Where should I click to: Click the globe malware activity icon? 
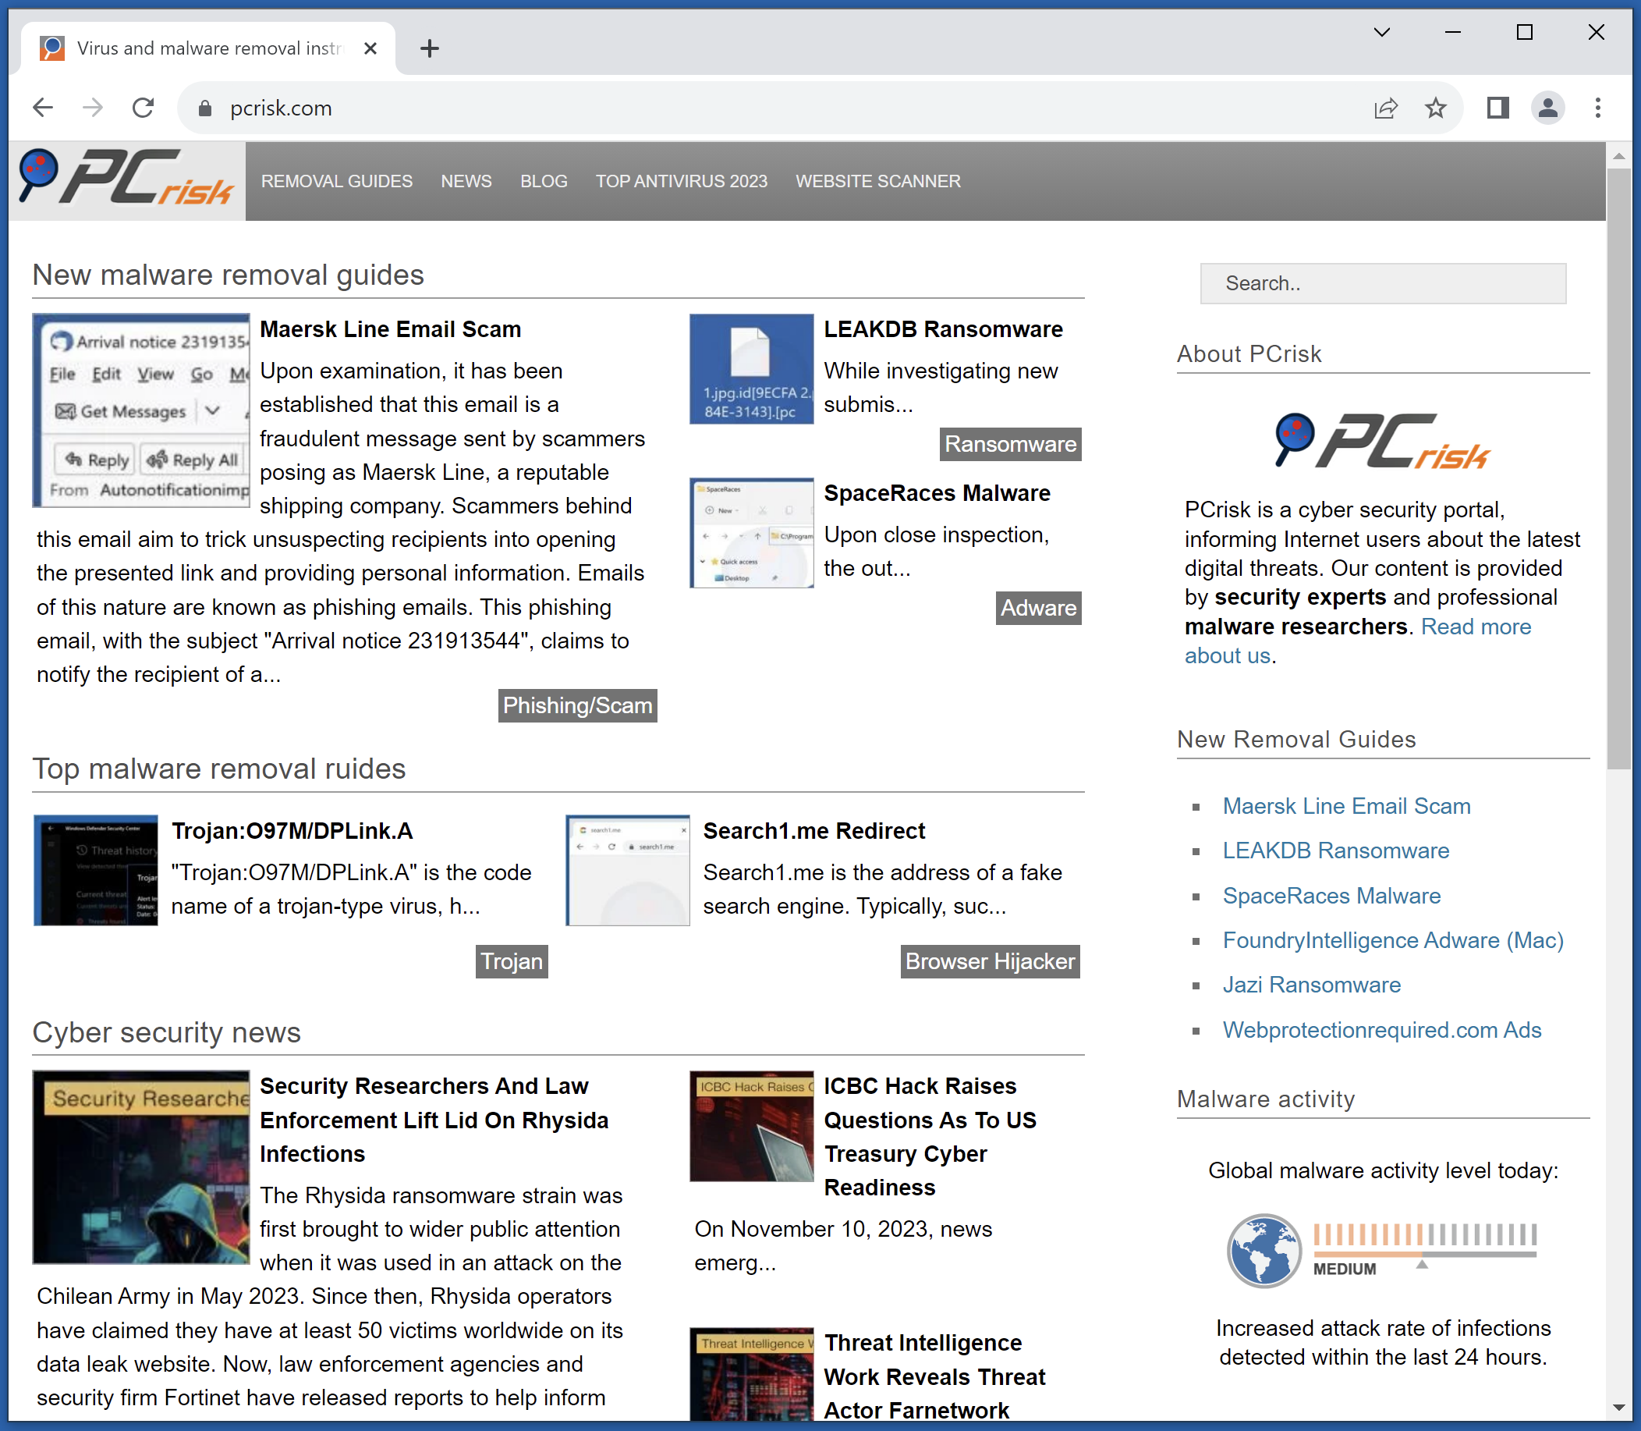1264,1251
